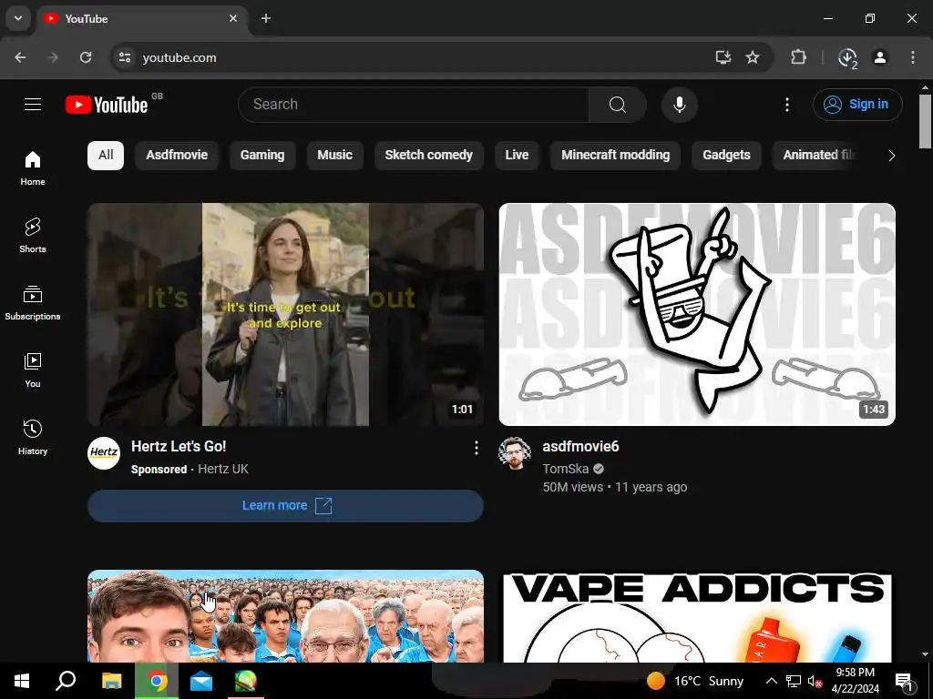The image size is (933, 699).
Task: Expand Chrome tab search dropdown
Action: pyautogui.click(x=18, y=18)
